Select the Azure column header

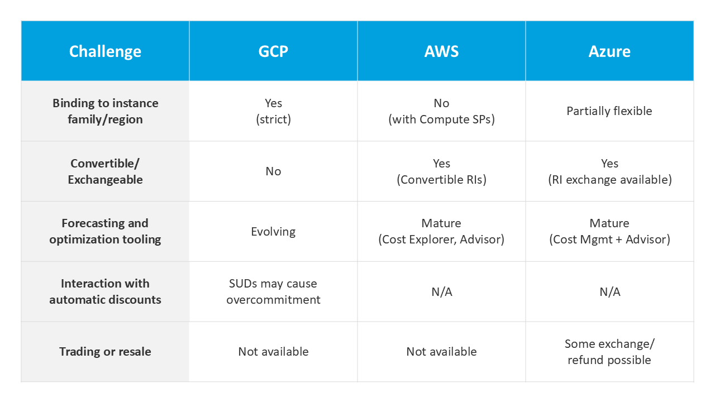[x=609, y=51]
